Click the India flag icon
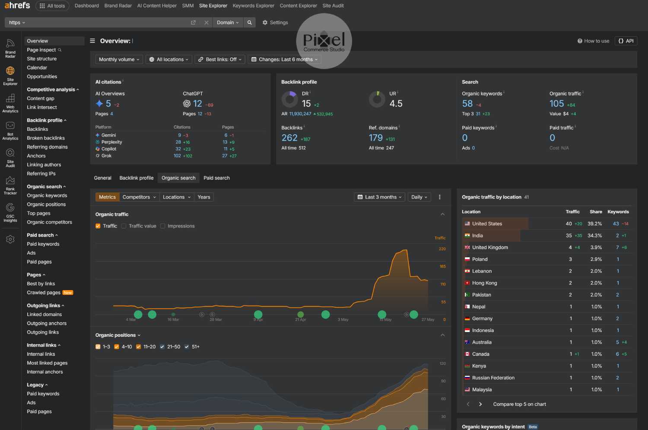Viewport: 648px width, 430px height. 467,236
